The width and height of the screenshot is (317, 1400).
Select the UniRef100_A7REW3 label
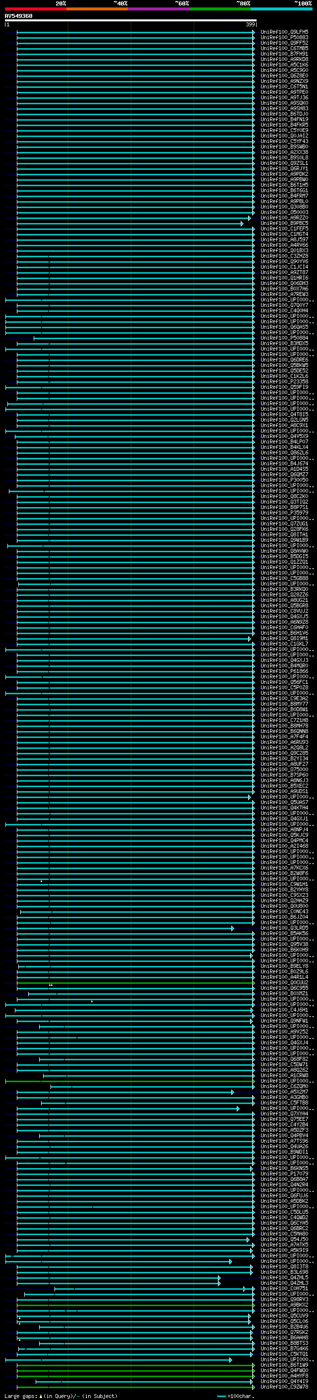pyautogui.click(x=284, y=294)
